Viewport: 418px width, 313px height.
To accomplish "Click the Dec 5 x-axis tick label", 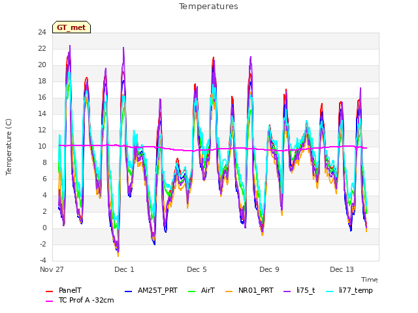I will point(197,269).
